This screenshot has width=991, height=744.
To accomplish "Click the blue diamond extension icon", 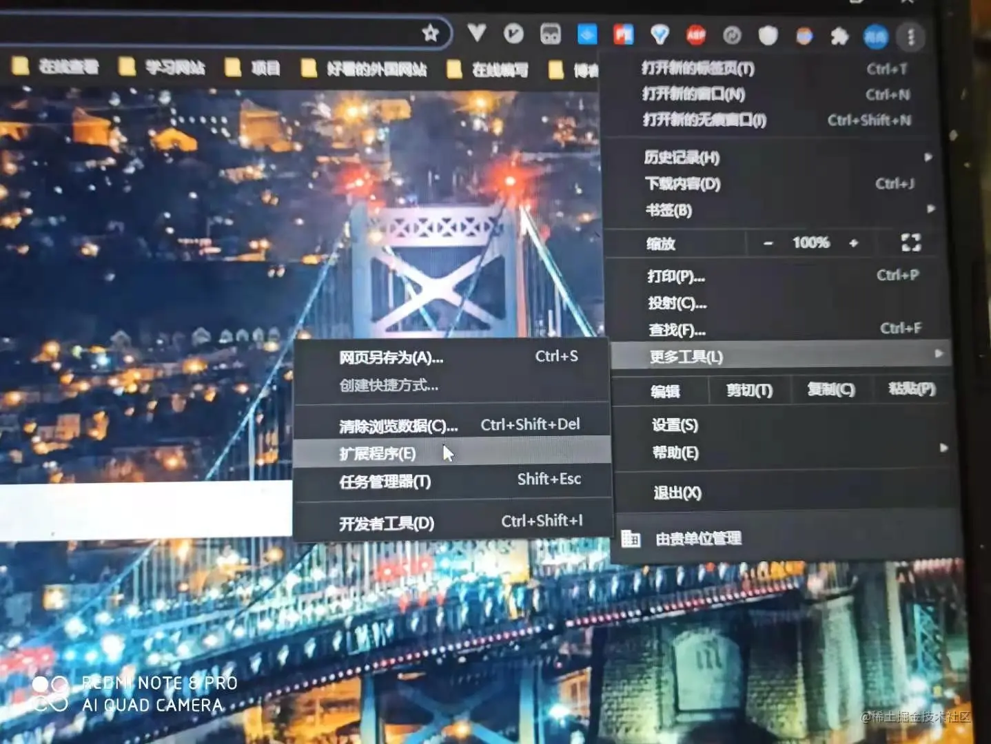I will pos(660,34).
